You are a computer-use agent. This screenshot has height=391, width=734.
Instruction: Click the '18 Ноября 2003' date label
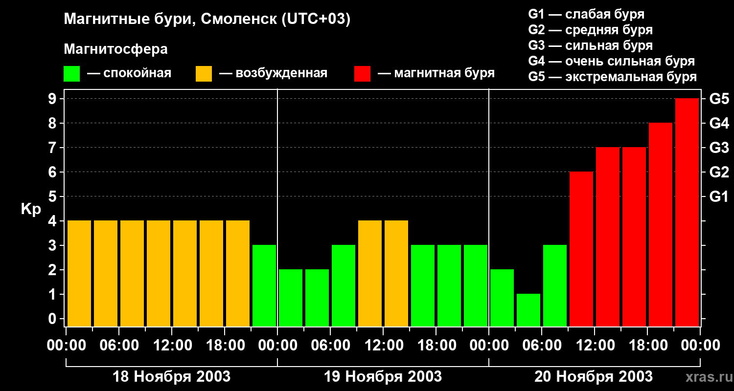[x=171, y=377]
